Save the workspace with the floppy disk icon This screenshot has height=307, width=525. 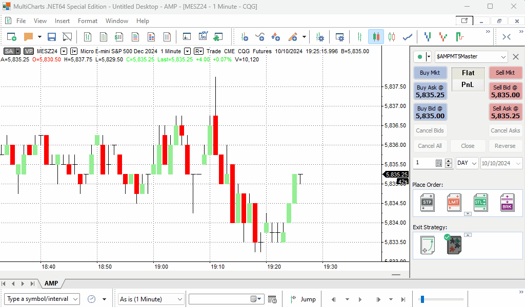[52, 37]
